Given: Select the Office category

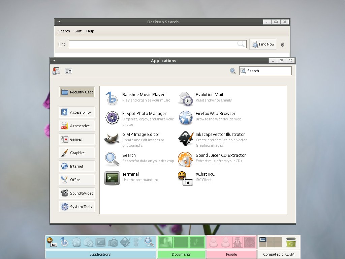Looking at the screenshot, I should click(77, 180).
